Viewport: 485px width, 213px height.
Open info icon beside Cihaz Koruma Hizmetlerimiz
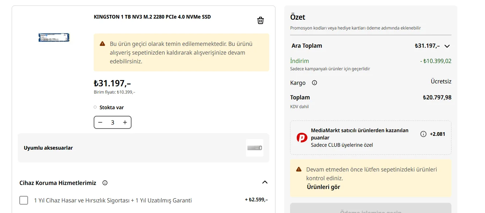(x=105, y=183)
